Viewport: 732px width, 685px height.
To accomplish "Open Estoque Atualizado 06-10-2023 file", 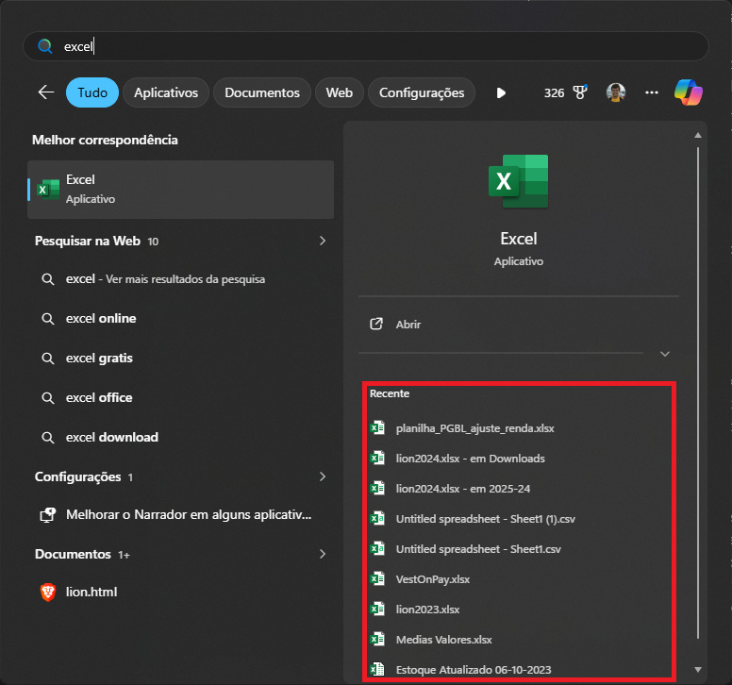I will pos(518,670).
